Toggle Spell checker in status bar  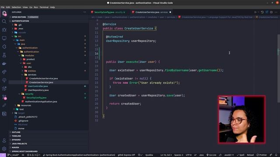[x=240, y=155]
